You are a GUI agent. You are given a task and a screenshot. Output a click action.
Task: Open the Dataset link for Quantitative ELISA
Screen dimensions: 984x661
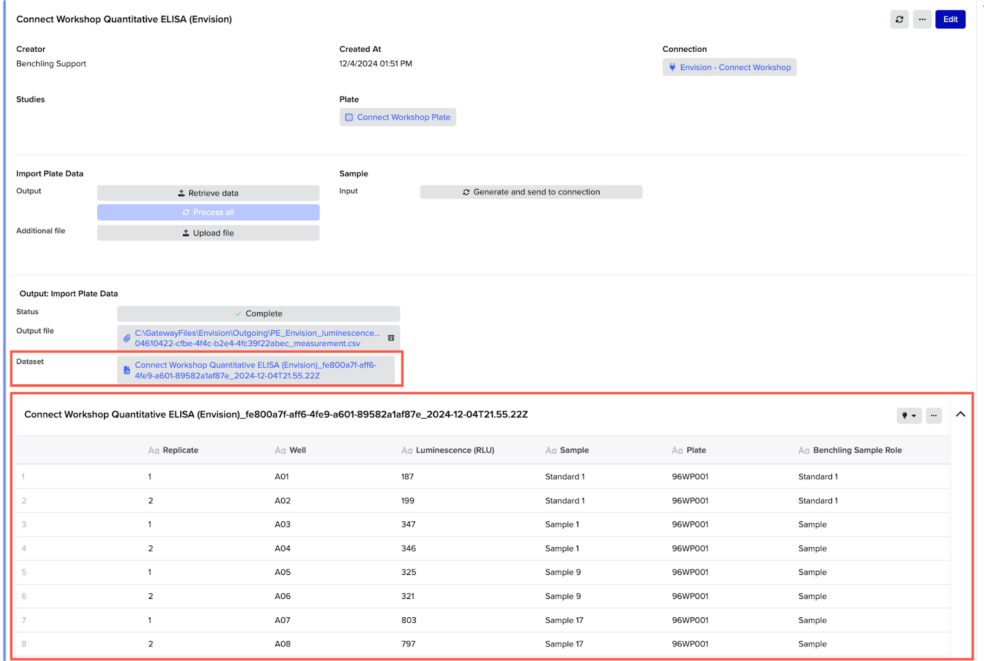click(x=256, y=370)
